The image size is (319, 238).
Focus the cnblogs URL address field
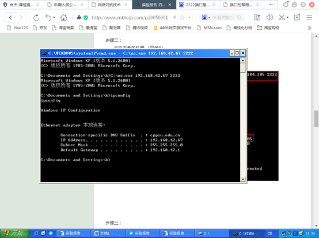[x=130, y=18]
